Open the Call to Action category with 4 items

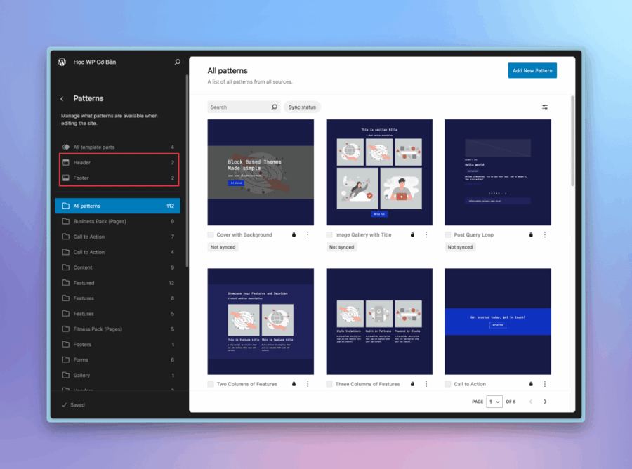point(118,252)
